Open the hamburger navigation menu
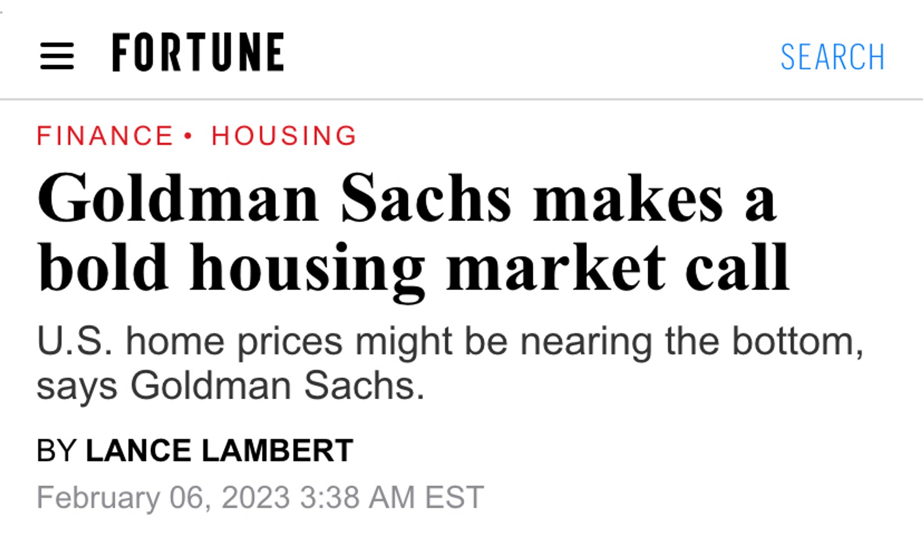923x538 pixels. [x=57, y=56]
